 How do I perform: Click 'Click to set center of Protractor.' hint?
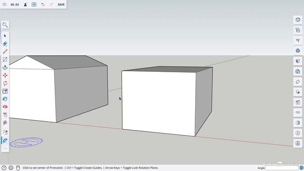point(43,168)
